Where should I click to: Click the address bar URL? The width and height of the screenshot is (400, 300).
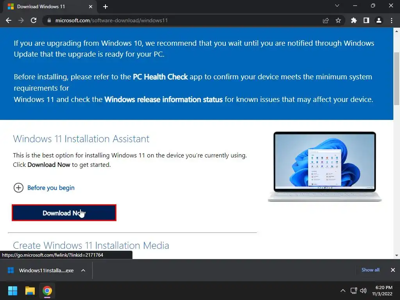click(x=111, y=20)
